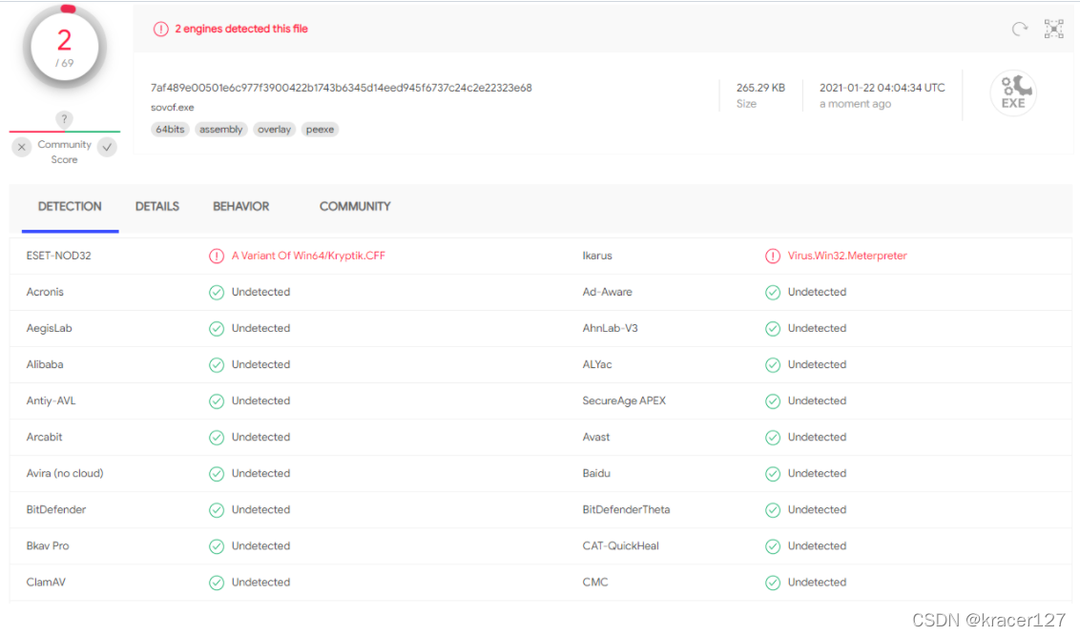1080x636 pixels.
Task: Vote the file harmless with checkmark toggle
Action: click(107, 147)
